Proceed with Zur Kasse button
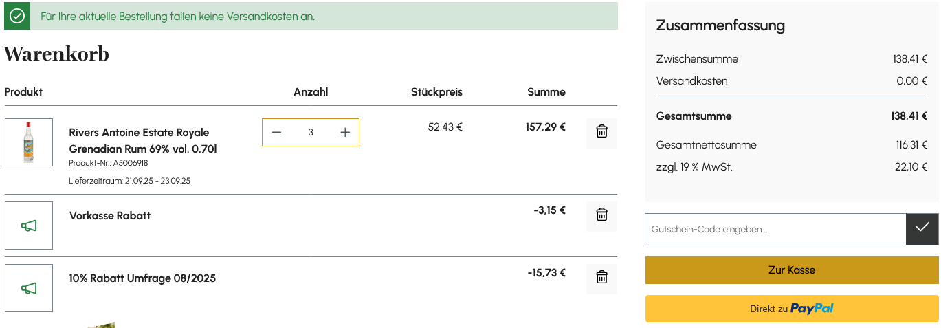 point(791,270)
